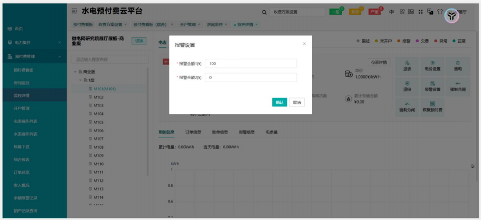Click the red 严重 alarm badge
Image resolution: width=481 pixels, height=220 pixels.
pos(375,12)
